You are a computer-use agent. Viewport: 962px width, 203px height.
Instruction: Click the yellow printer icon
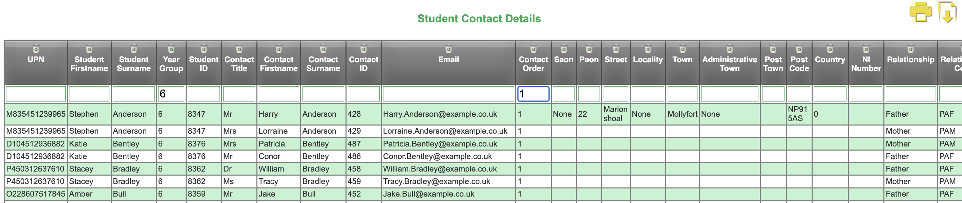[920, 12]
